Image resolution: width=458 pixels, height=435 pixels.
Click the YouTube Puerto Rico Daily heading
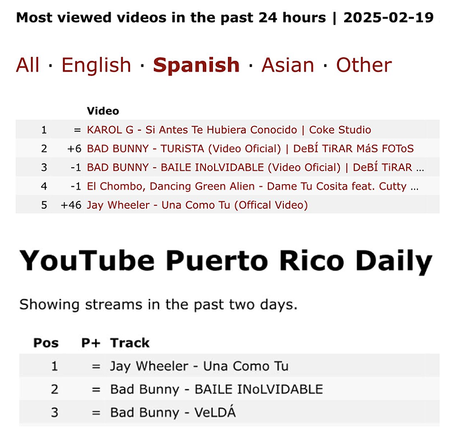(x=226, y=262)
